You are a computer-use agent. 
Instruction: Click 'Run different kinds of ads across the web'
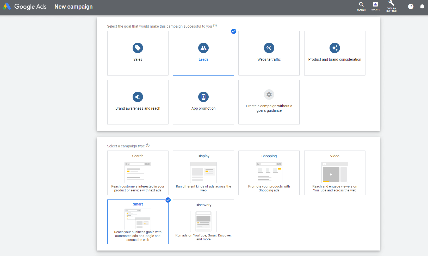coord(203,188)
